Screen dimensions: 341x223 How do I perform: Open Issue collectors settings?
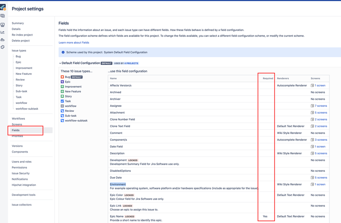point(22,205)
